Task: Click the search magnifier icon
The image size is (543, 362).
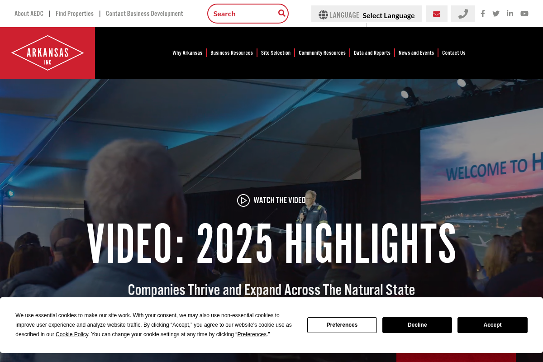Action: point(281,13)
